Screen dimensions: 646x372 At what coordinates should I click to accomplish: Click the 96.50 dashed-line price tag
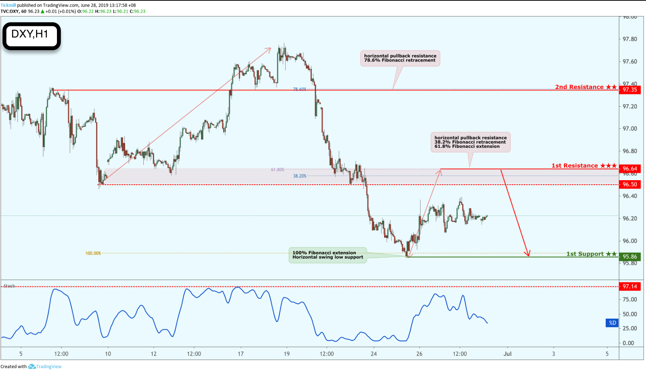coord(630,184)
